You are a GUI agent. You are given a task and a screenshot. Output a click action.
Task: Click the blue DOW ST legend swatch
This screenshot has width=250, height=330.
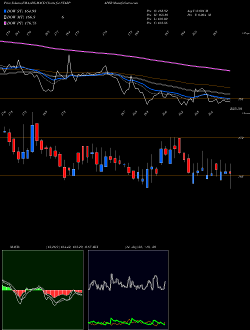(5, 11)
